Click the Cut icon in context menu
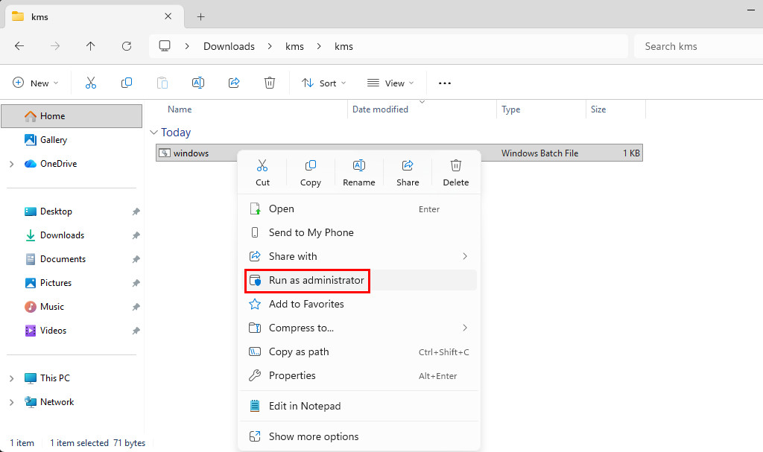This screenshot has height=452, width=763. pos(262,165)
